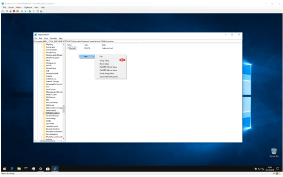Launch Microsoft Edge from the taskbar

12,169
